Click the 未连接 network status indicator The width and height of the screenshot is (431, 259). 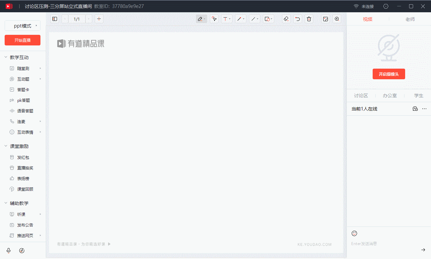(364, 6)
